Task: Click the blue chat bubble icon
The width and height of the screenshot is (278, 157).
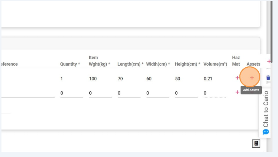Action: coord(266,132)
